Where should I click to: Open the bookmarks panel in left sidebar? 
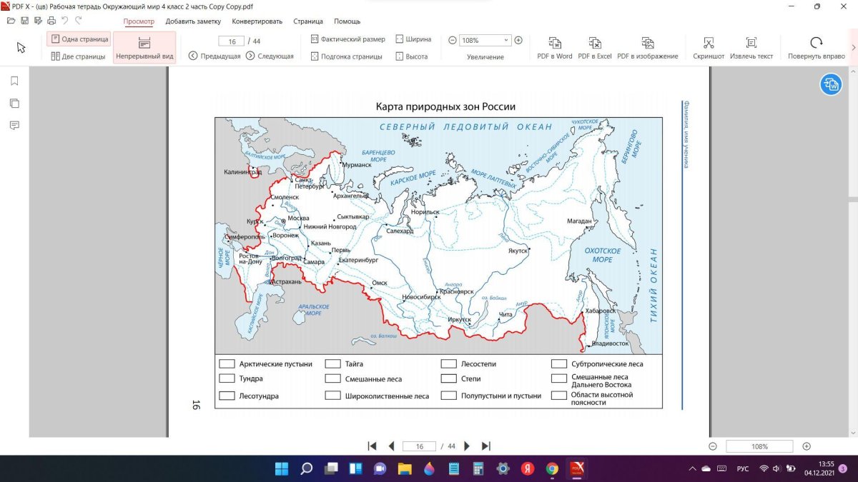tap(14, 81)
